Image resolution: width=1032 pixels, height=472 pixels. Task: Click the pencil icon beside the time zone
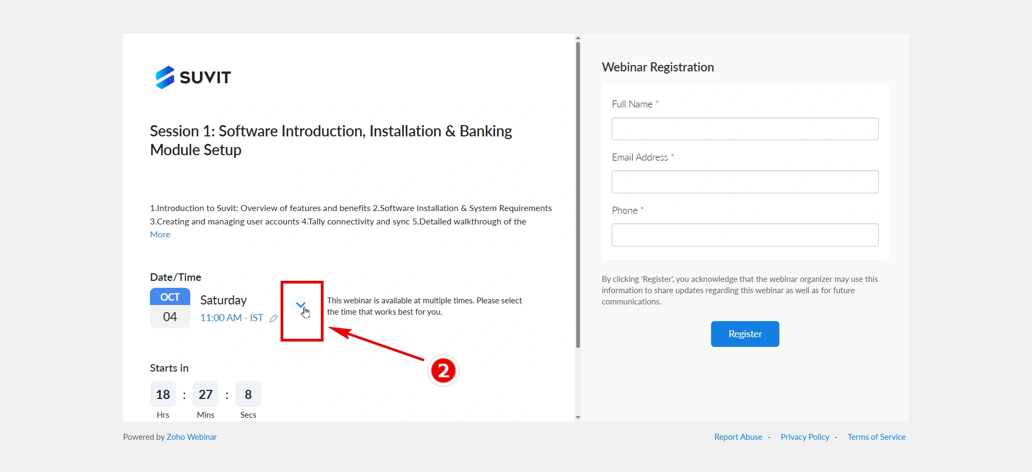(x=274, y=318)
